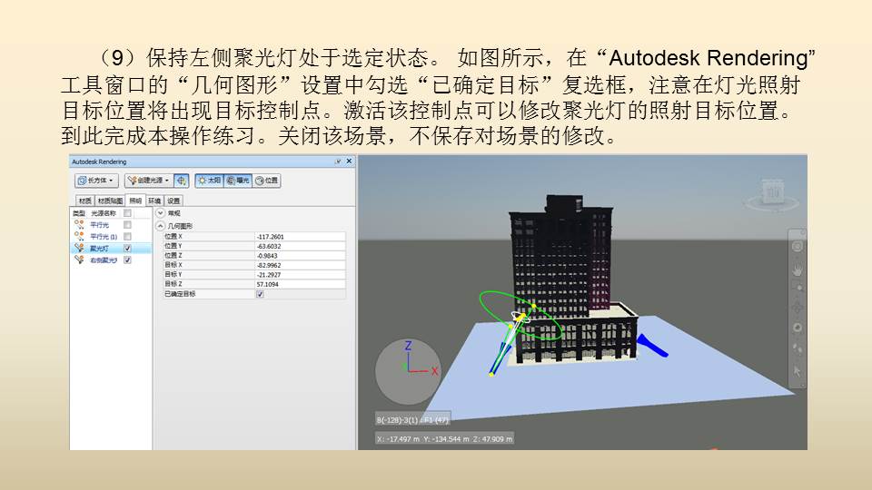Viewport: 872px width, 490px height.
Task: Select the steering wheel navigation tool
Action: [x=797, y=246]
